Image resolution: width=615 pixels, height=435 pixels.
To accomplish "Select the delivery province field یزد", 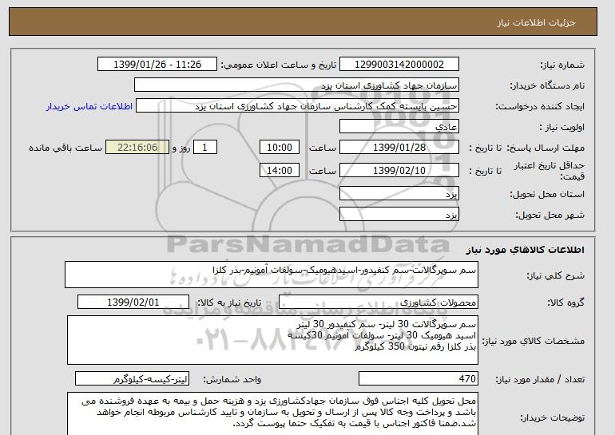I will coord(399,194).
